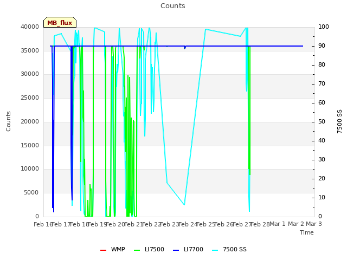This screenshot has width=347, height=260.
Task: Click the cyan 7500 SS legend marker
Action: pos(215,250)
